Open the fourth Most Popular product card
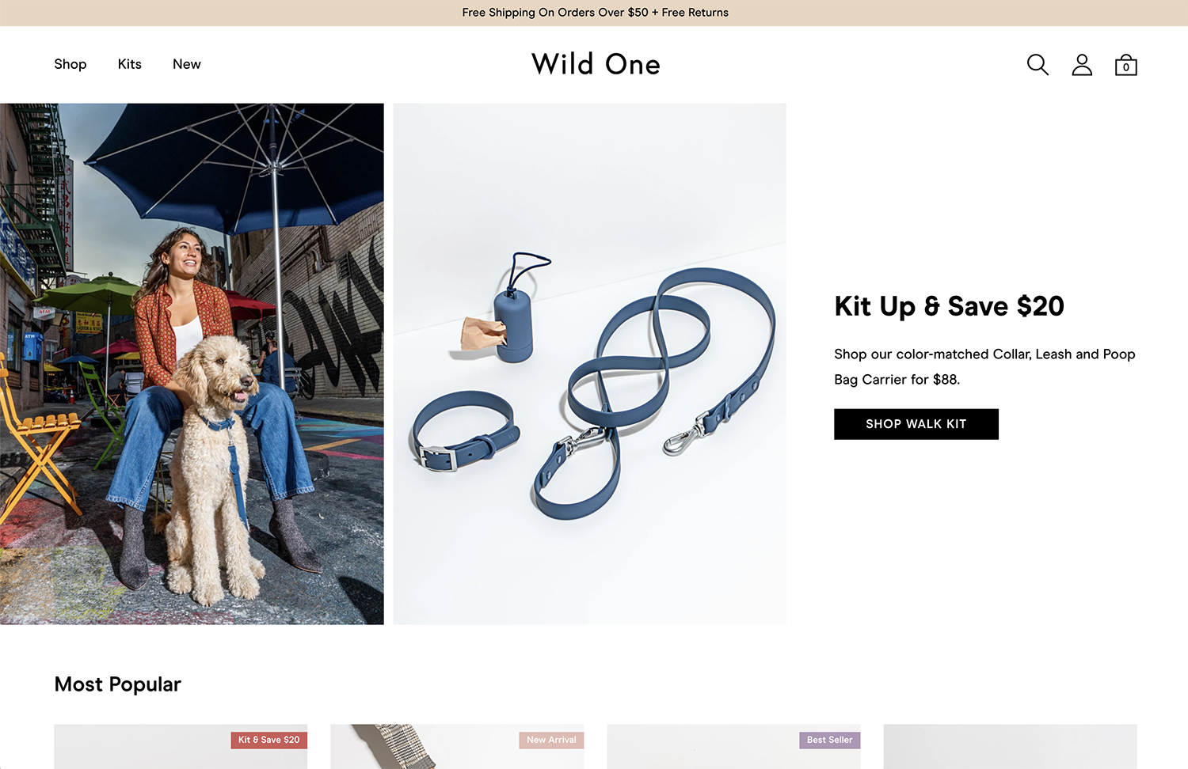 [1010, 747]
